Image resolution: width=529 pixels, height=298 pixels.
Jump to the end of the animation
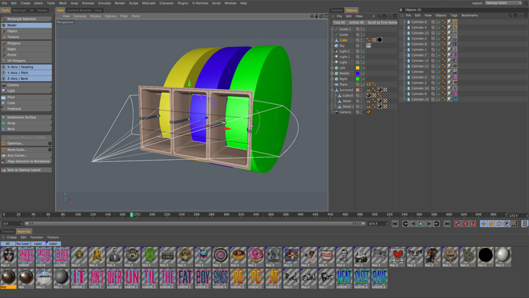pos(447,224)
